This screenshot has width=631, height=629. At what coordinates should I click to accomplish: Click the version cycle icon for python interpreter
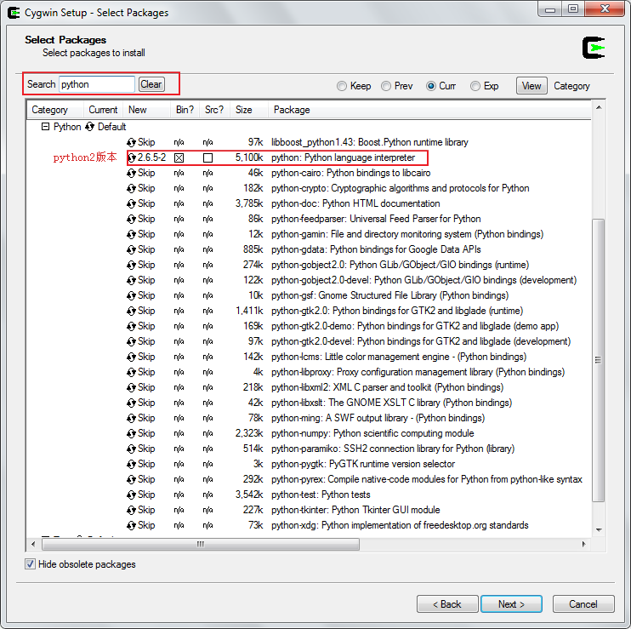(131, 157)
